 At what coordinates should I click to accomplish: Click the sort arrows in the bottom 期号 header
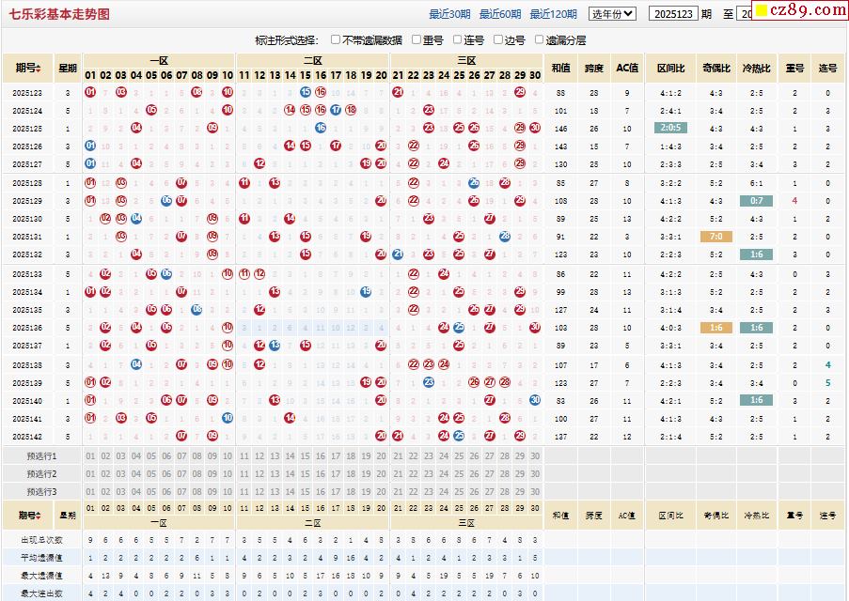pos(39,516)
